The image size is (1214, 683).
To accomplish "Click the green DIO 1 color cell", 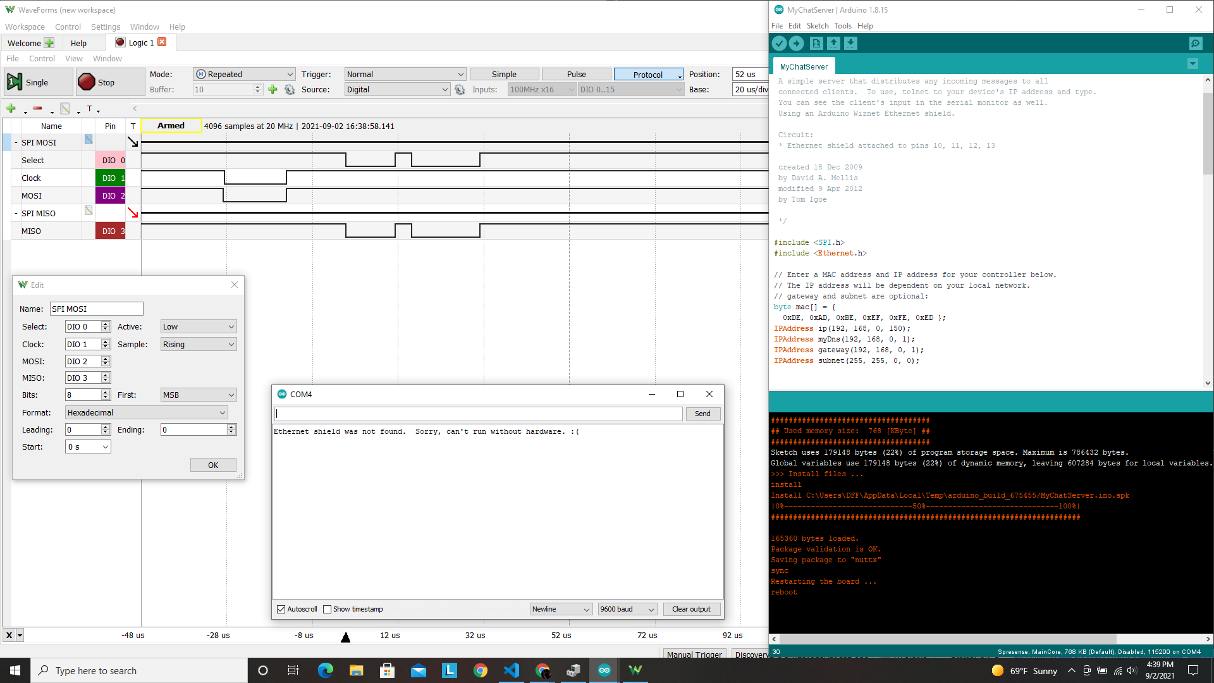I will pos(110,178).
